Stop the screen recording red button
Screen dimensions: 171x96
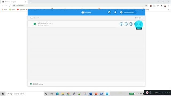coord(147,93)
